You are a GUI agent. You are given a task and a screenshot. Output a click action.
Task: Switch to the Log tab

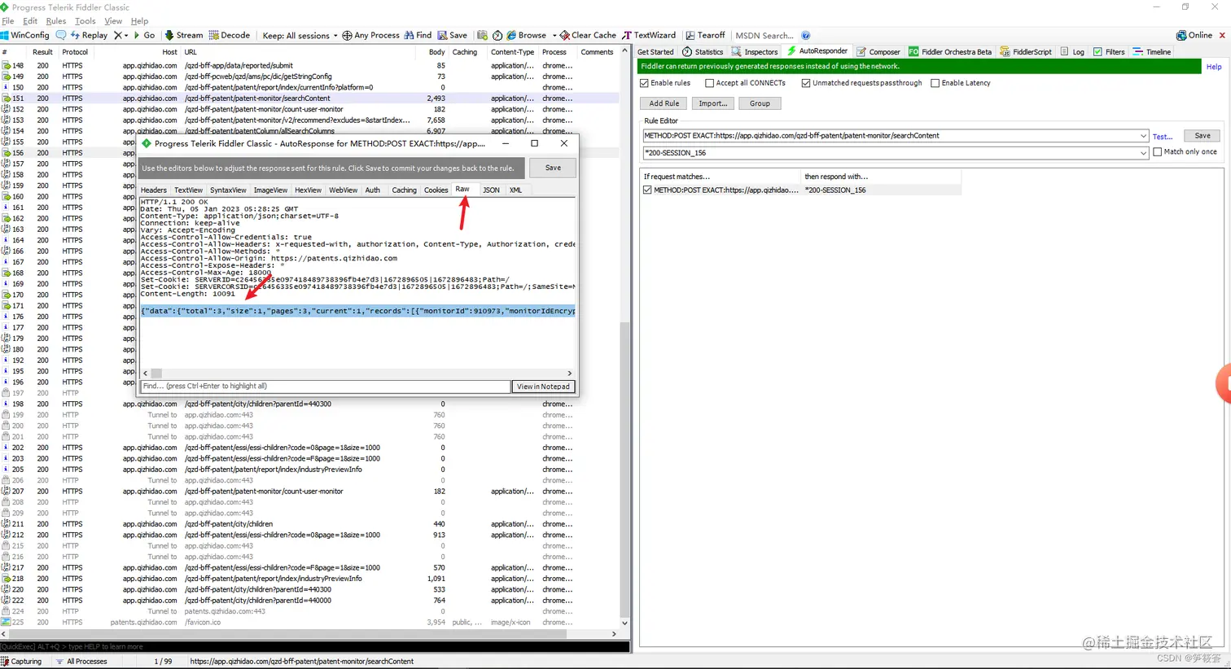(1072, 51)
